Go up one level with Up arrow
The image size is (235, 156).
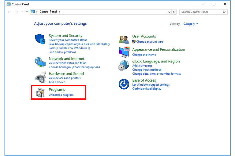[27, 12]
